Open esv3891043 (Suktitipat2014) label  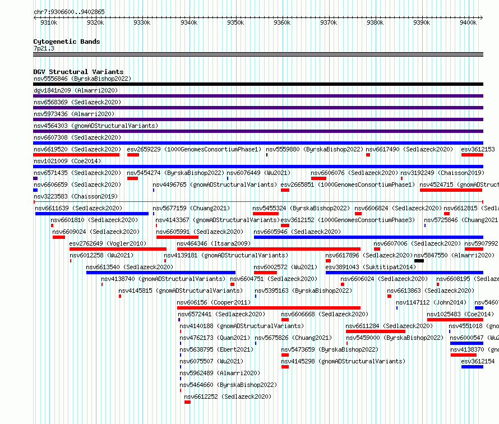[371, 267]
